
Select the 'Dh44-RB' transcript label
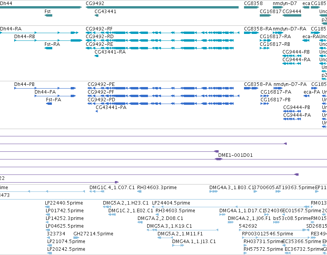[24, 37]
